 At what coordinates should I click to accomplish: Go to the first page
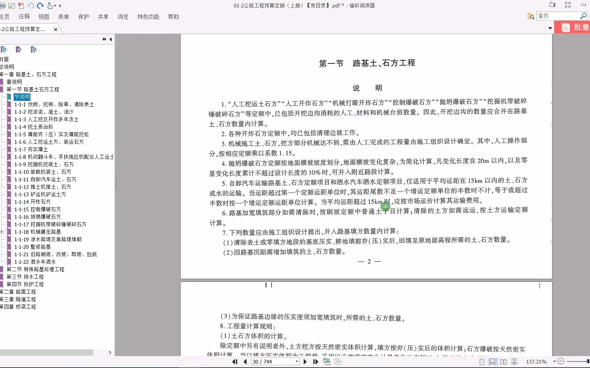tap(235, 362)
